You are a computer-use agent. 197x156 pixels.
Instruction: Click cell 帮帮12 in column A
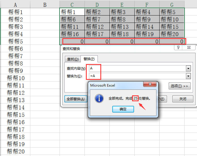[x=15, y=93]
